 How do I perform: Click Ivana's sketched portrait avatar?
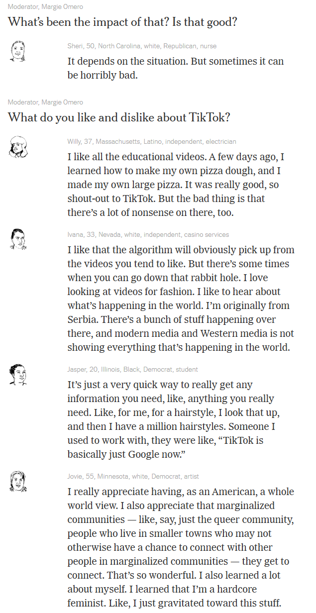[18, 239]
